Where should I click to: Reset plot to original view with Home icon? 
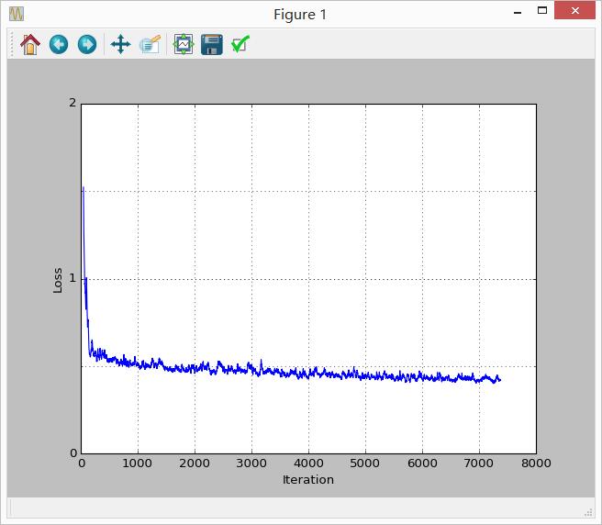[30, 44]
